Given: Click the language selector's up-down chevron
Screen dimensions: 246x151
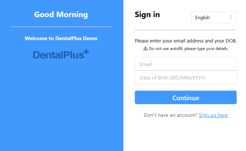Looking at the screenshot, I should tap(231, 18).
